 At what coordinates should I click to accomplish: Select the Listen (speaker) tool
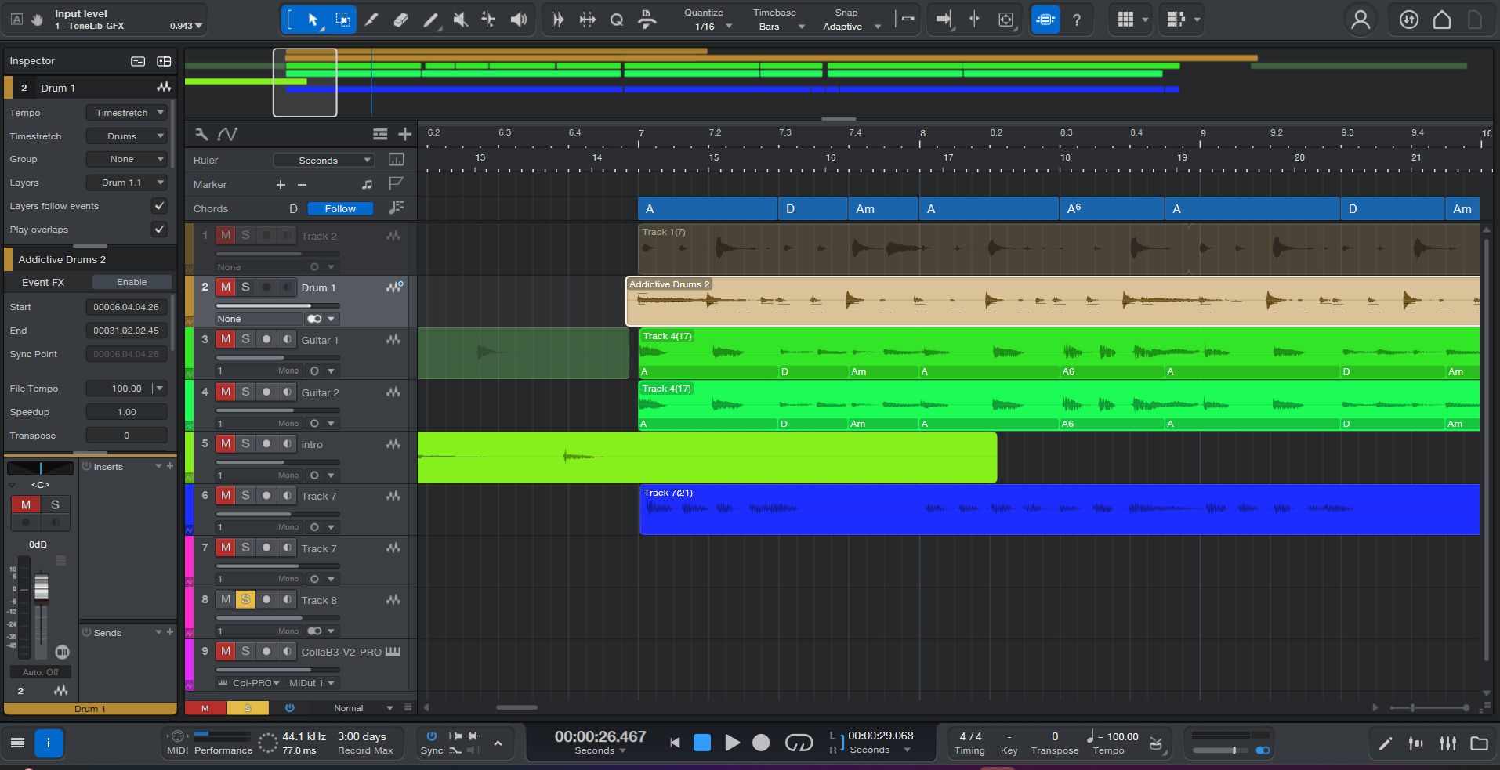(518, 20)
